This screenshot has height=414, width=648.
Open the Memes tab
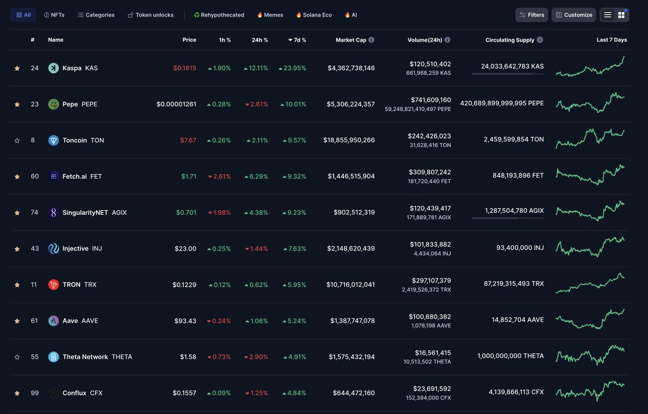coord(269,15)
